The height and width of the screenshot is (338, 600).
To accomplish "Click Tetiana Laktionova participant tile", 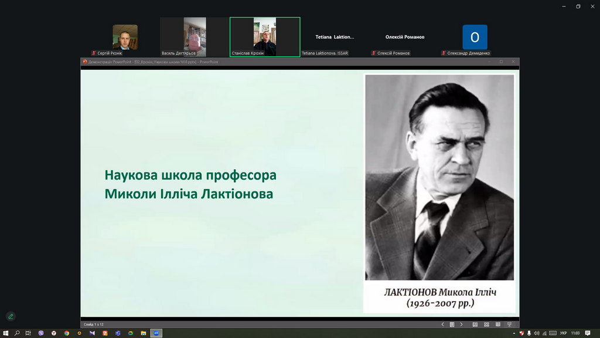I will (x=335, y=37).
